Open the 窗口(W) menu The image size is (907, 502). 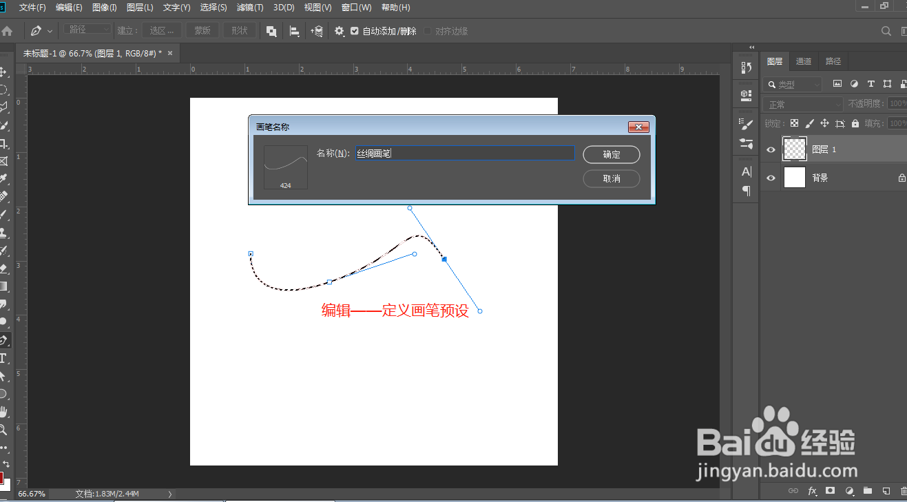pos(357,8)
